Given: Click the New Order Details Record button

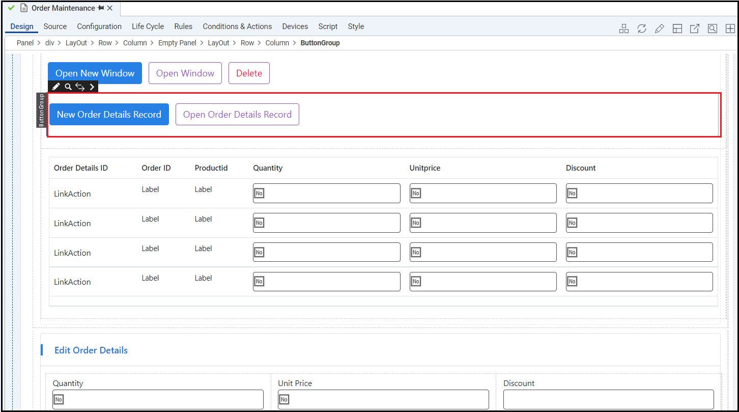Looking at the screenshot, I should [108, 114].
